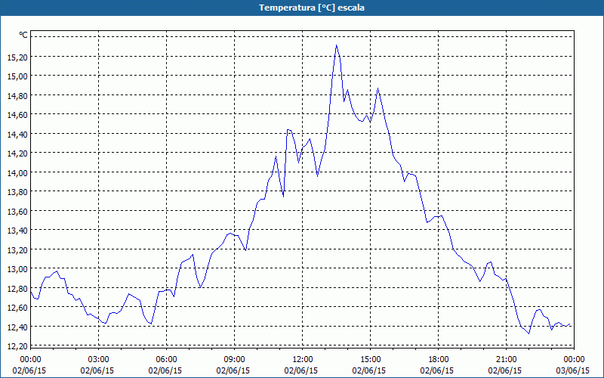Screen dimensions: 604x378
Task: Click the 14,60 y-axis value
Action: click(x=17, y=115)
